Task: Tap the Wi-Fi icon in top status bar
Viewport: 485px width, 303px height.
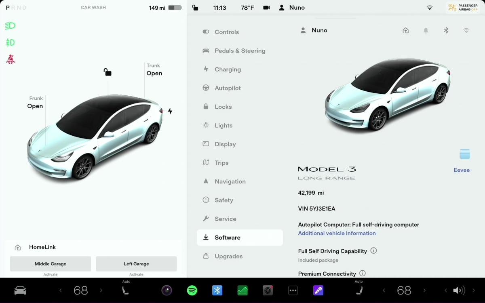Action: click(430, 8)
